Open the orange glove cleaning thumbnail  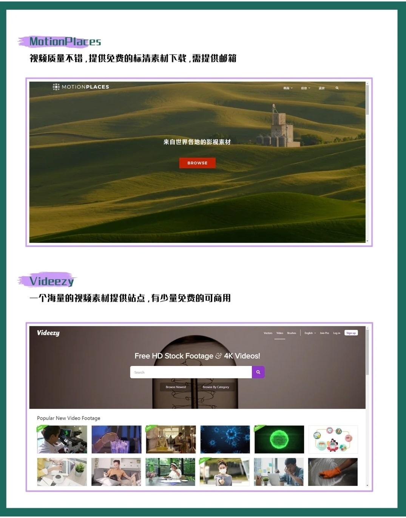pos(333,472)
